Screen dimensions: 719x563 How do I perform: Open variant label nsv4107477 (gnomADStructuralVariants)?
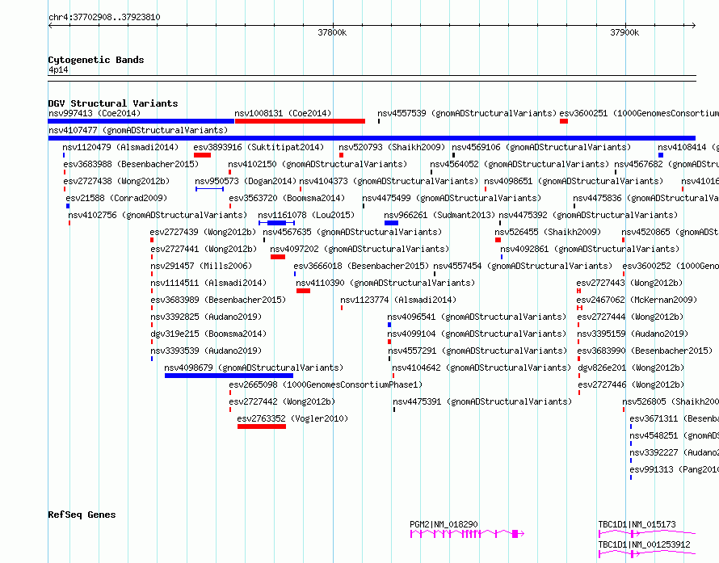[138, 130]
